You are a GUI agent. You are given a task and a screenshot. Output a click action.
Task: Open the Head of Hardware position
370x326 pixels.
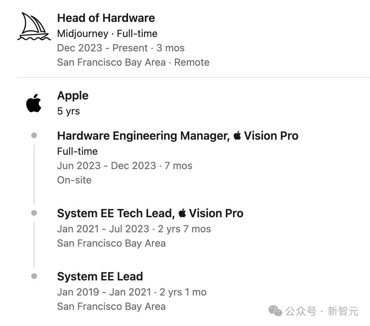(106, 18)
